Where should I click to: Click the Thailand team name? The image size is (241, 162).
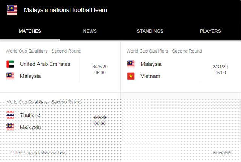[30, 115]
